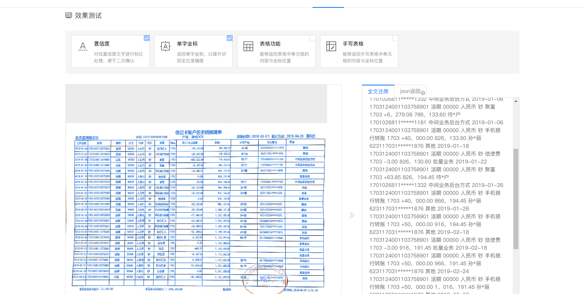Click the double chevron arrow between panels
Image resolution: width=584 pixels, height=294 pixels.
tap(351, 215)
